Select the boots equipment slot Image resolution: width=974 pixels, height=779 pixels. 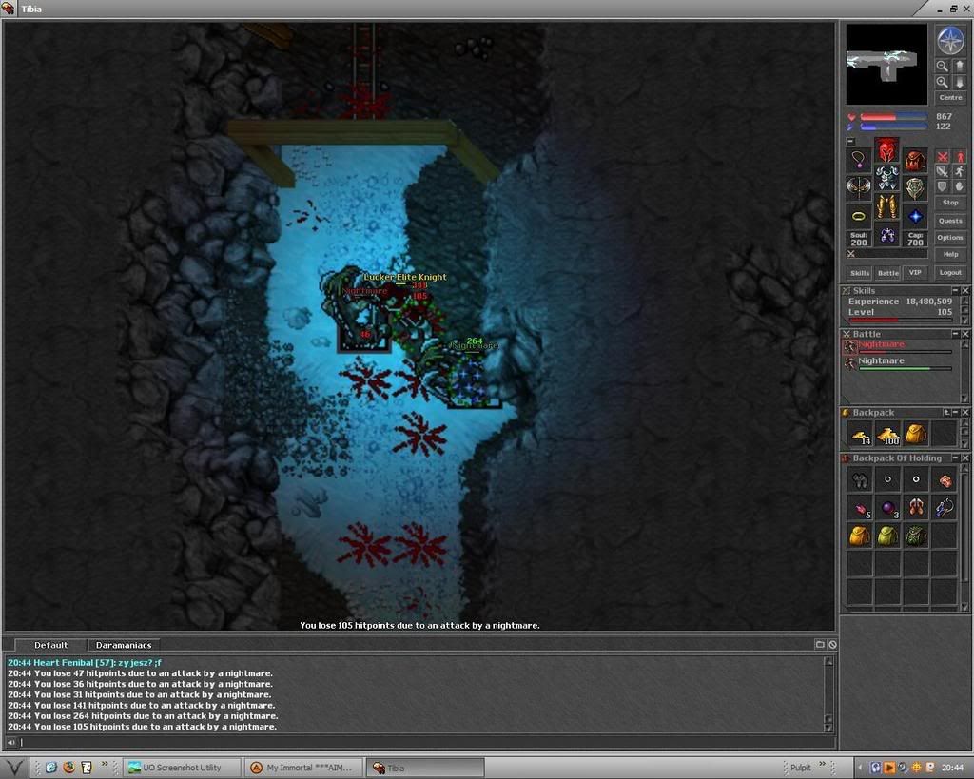click(x=887, y=234)
